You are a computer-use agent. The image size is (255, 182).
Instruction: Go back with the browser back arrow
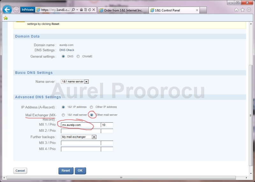(x=7, y=10)
